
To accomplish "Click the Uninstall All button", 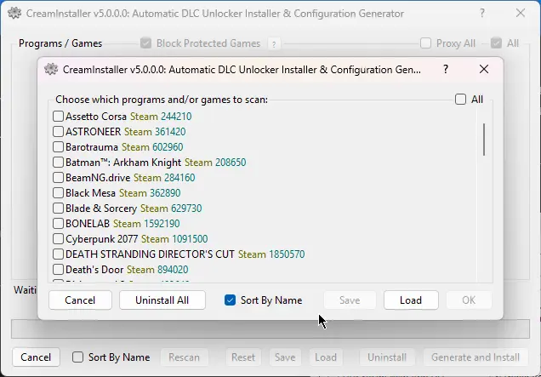I will pos(162,300).
